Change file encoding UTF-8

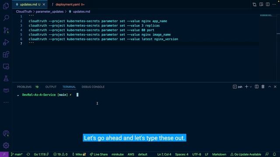196,154
